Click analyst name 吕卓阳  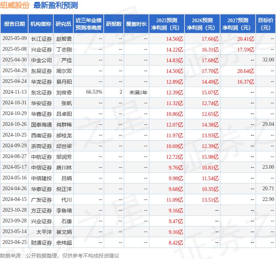coord(64,114)
